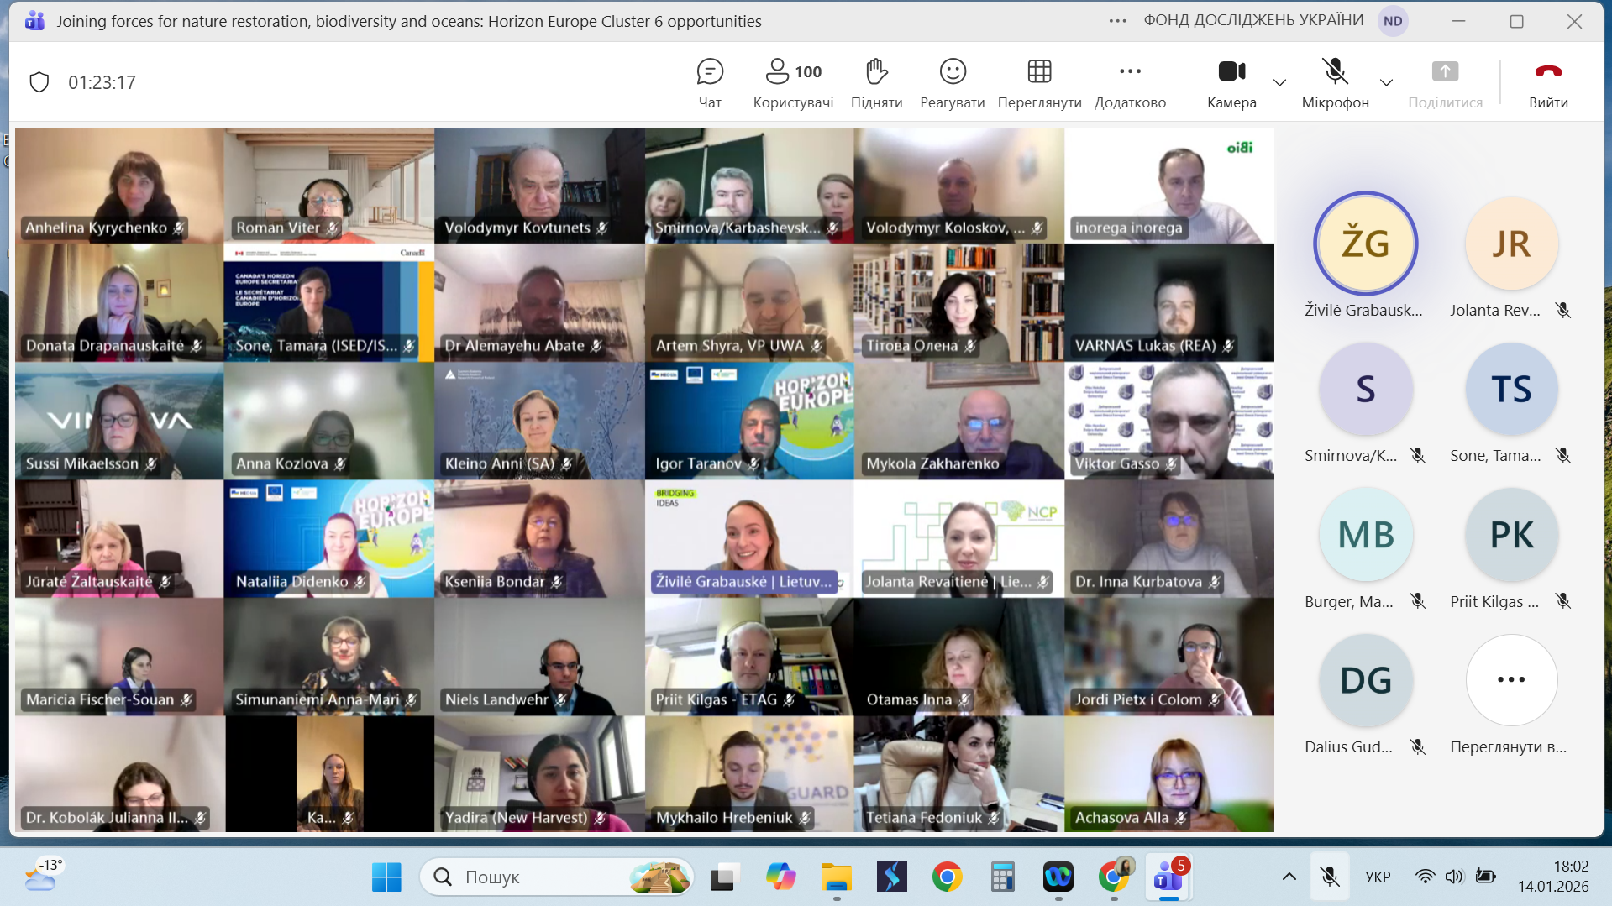Open the title bar three-dots menu

pyautogui.click(x=1117, y=21)
